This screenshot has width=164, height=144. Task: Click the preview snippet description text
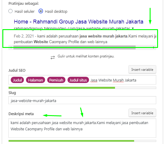[85, 39]
